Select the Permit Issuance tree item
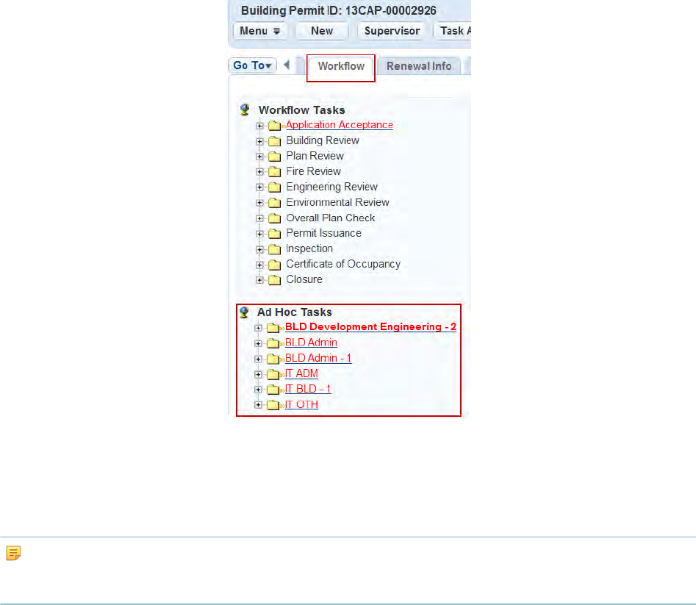The height and width of the screenshot is (605, 696). pos(323,233)
